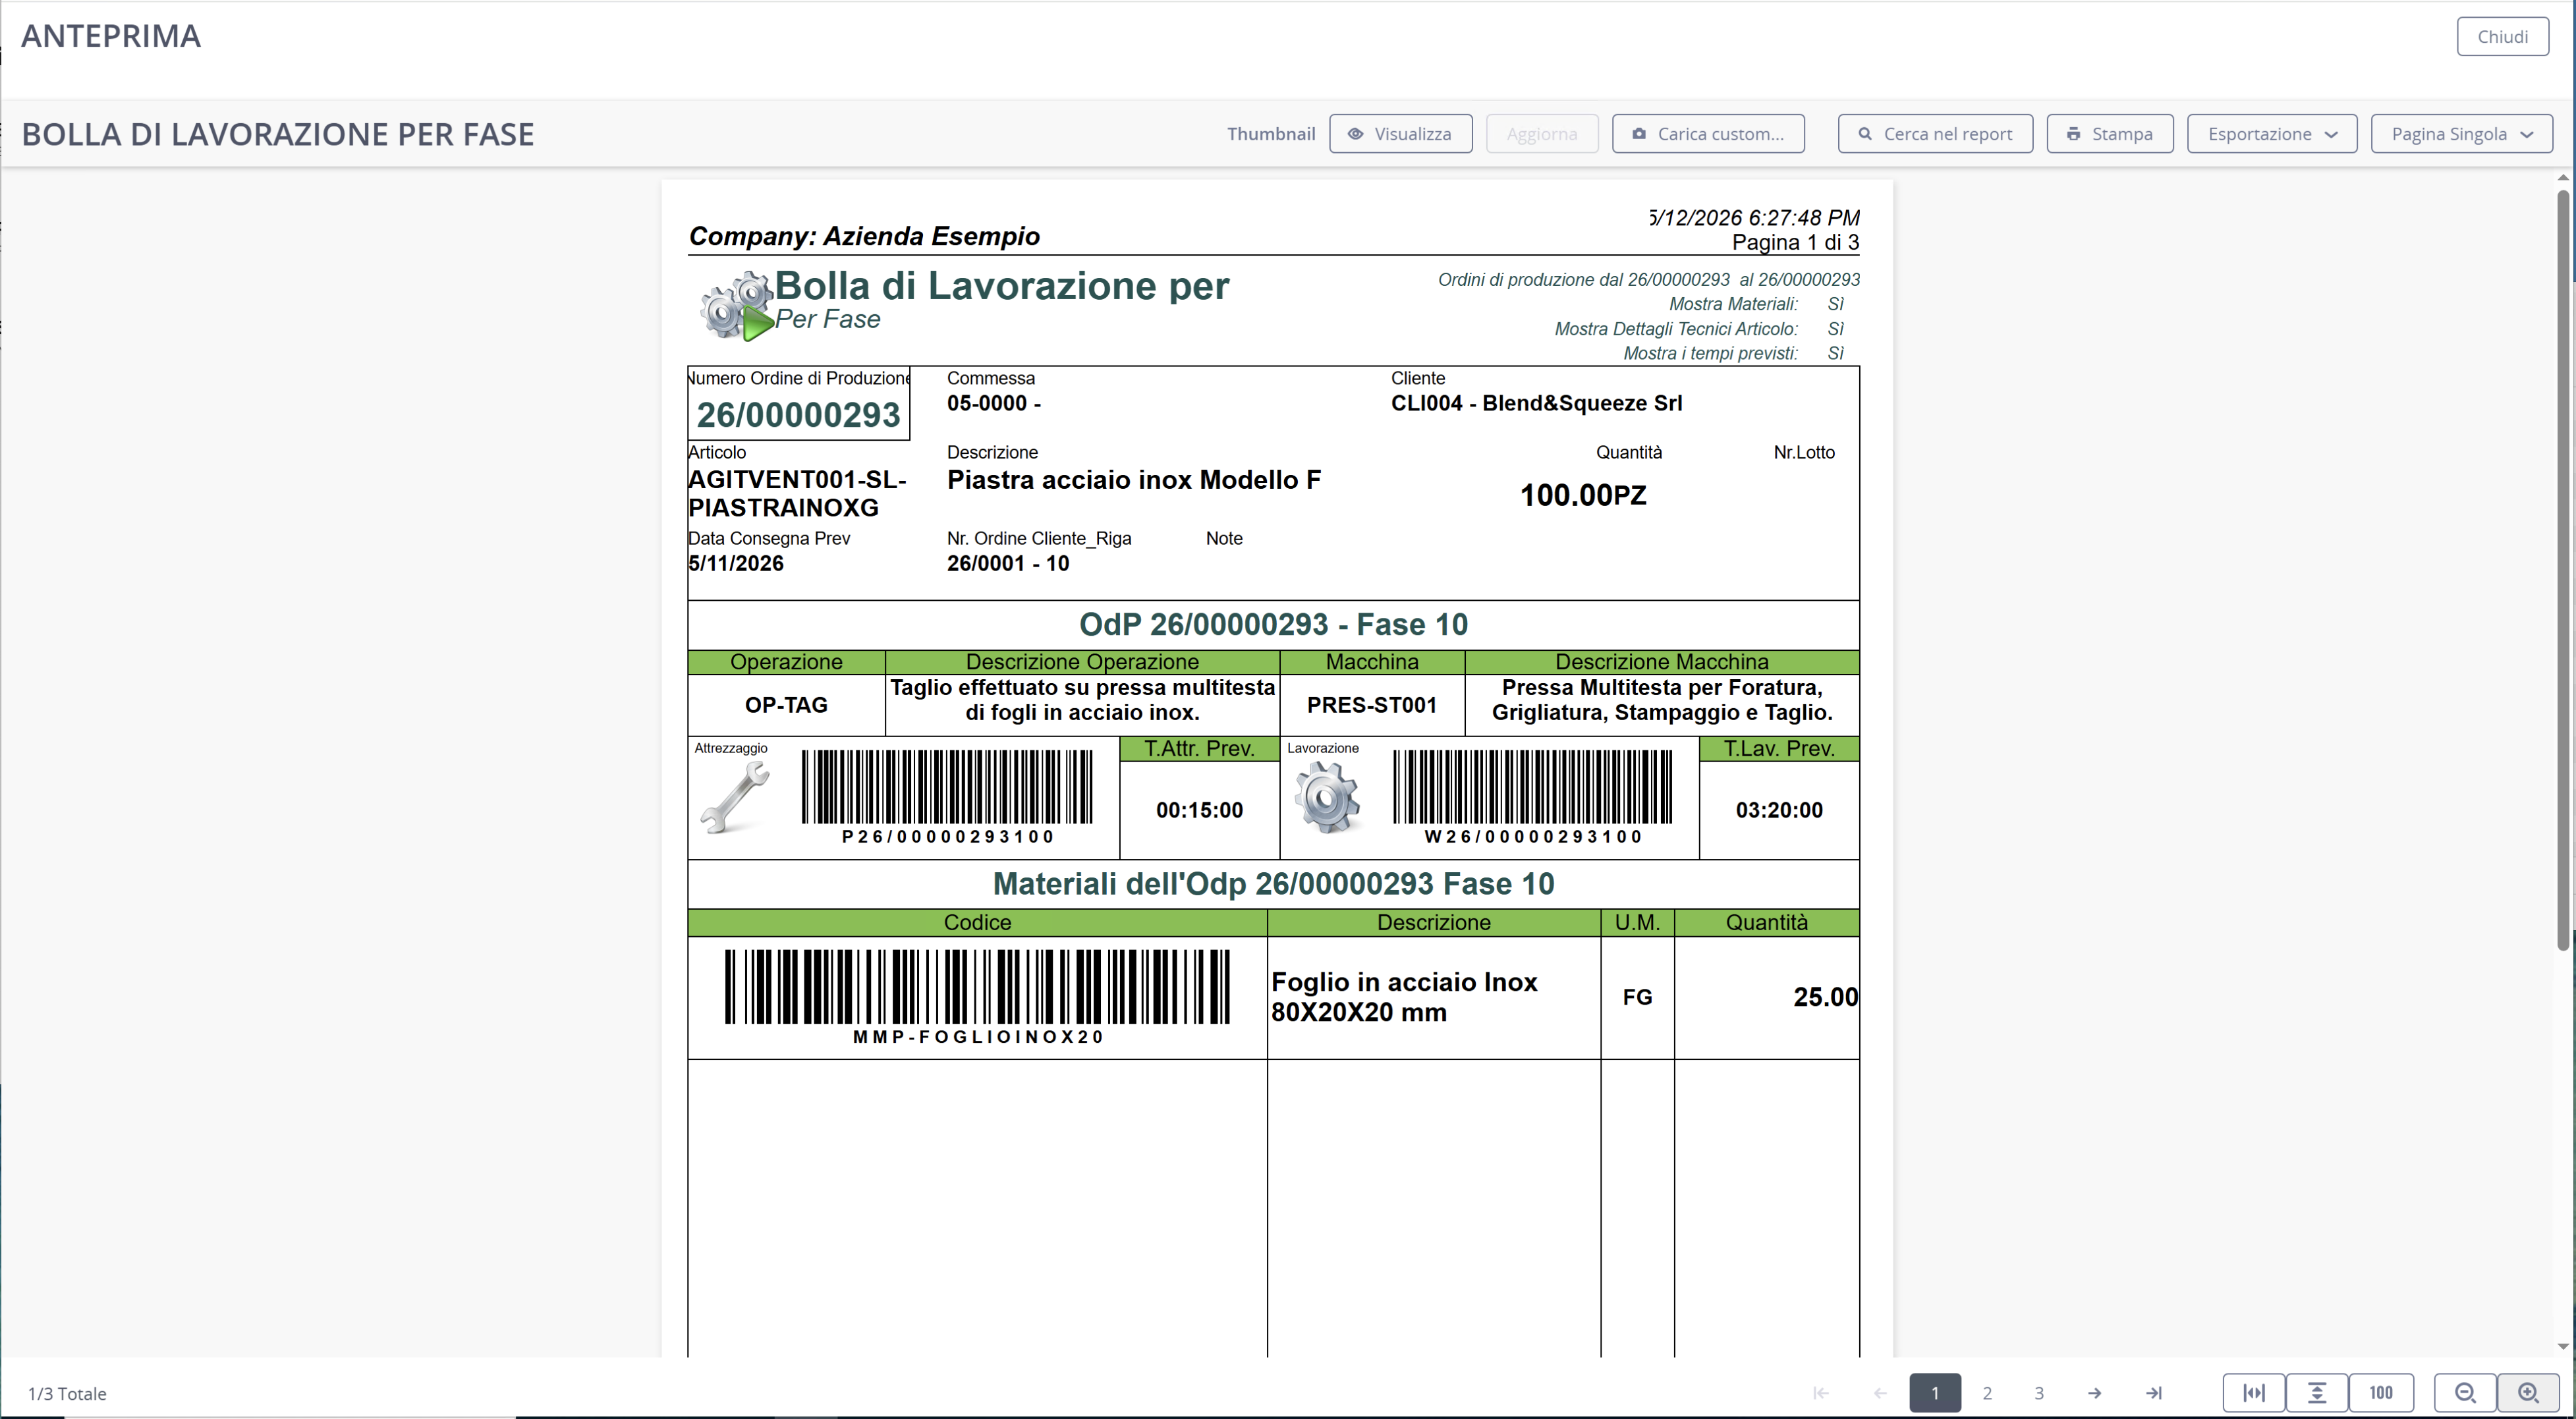Click '26/0001 - 10' customer order

click(1008, 563)
